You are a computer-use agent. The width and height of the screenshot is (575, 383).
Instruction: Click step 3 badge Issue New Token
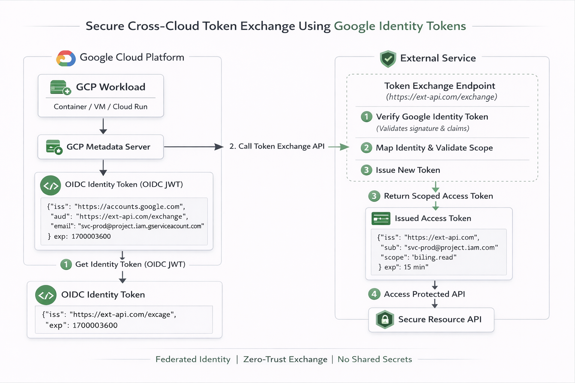[x=366, y=170]
